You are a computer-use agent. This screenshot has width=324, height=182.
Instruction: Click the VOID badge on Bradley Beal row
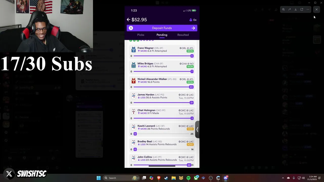pos(190,145)
